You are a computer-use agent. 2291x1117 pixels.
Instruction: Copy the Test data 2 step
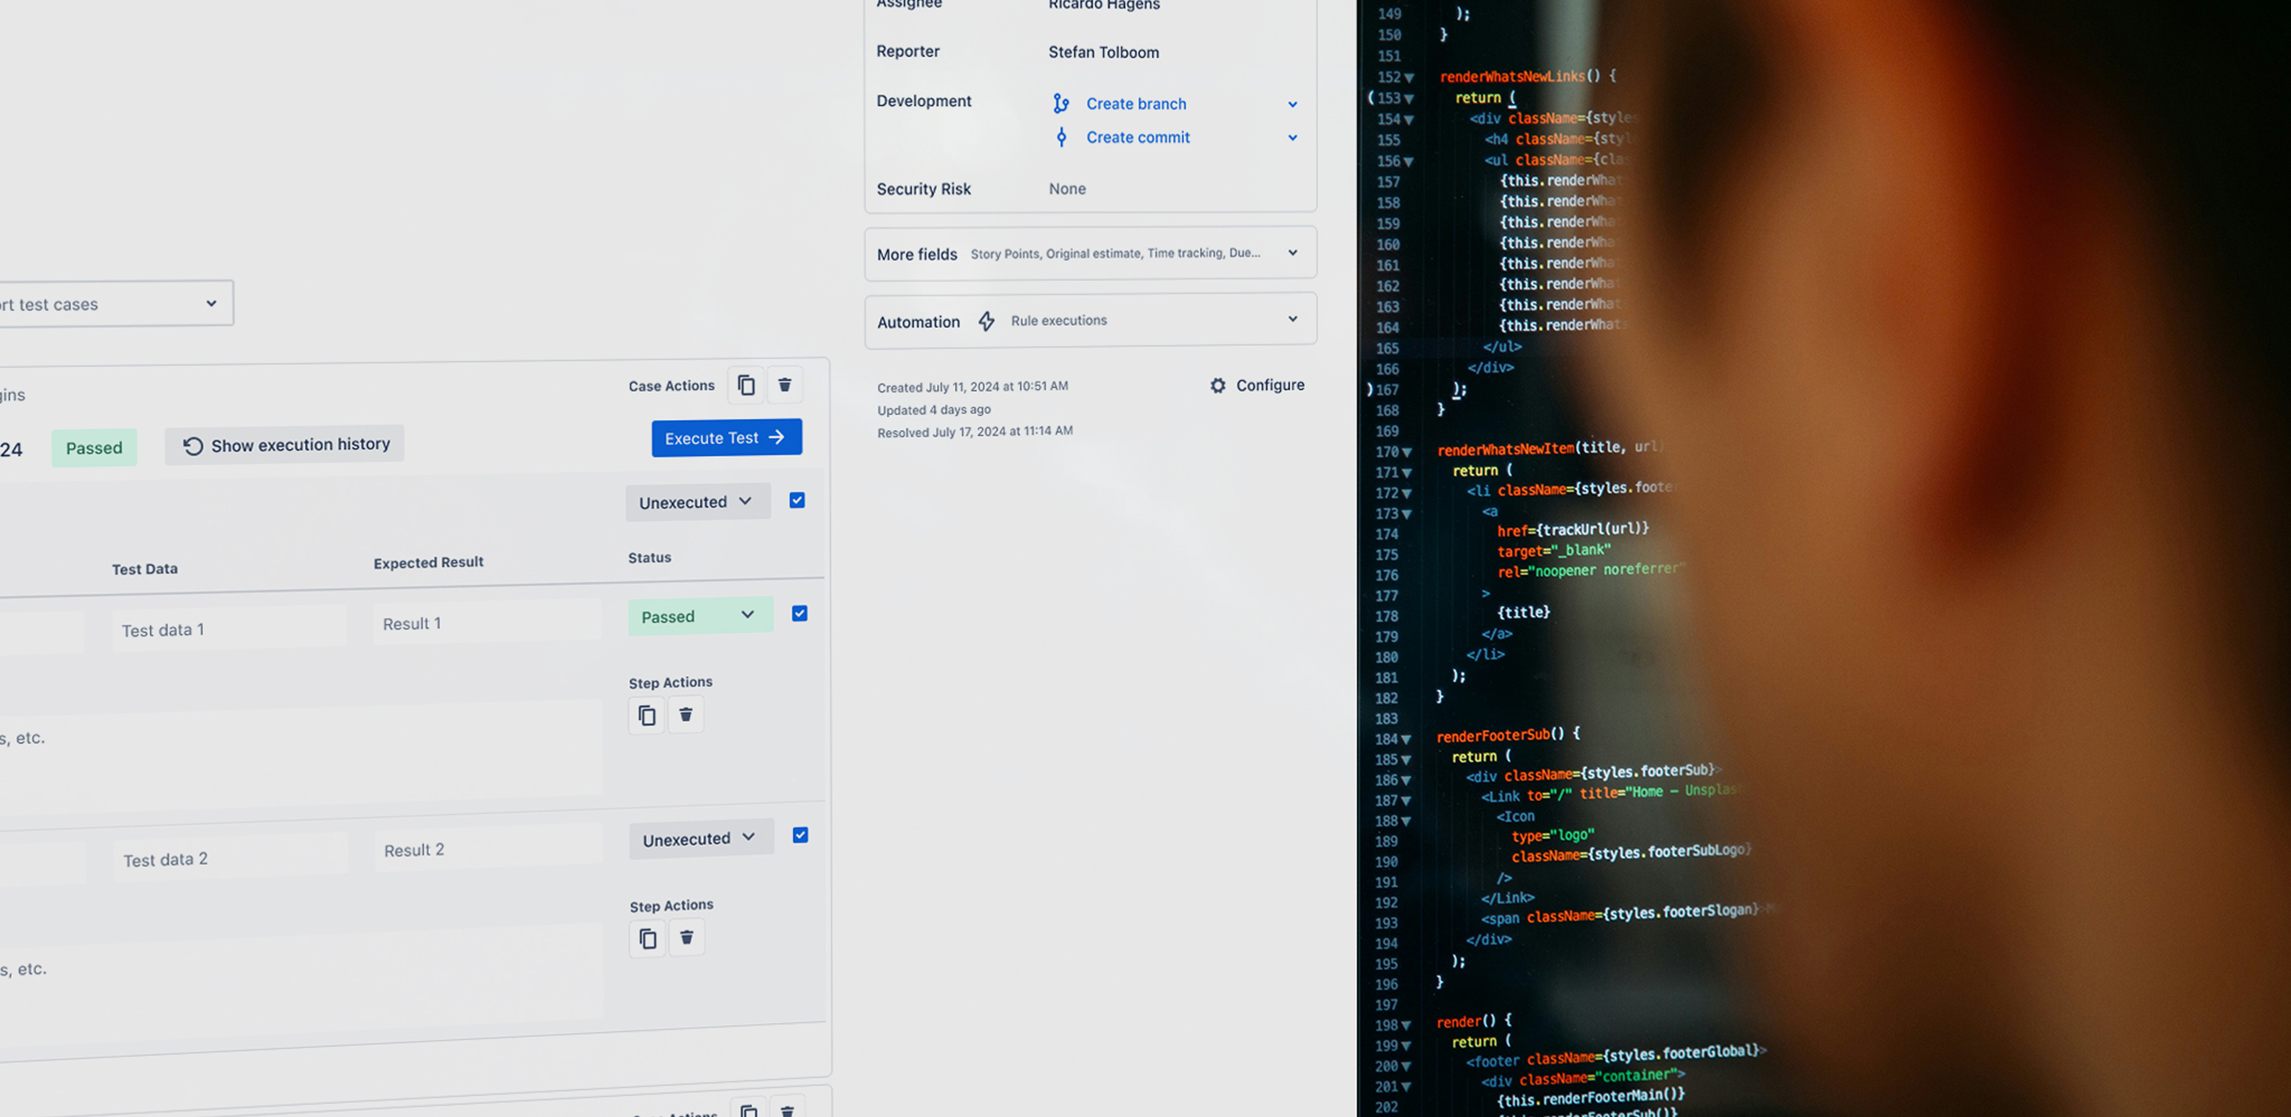tap(647, 938)
